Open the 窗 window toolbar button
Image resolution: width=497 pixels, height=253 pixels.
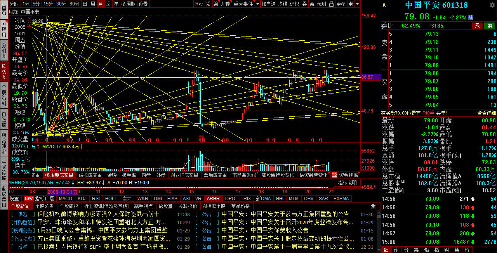pyautogui.click(x=312, y=4)
